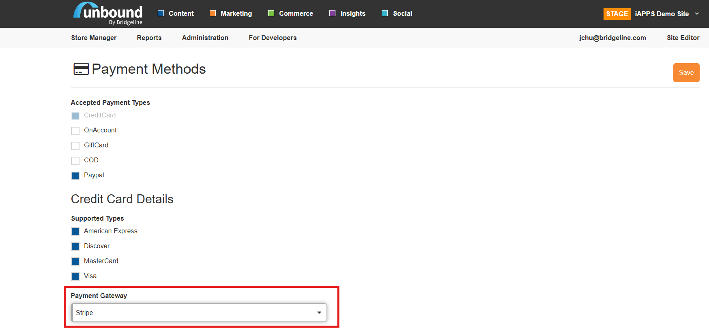Click the Credit Card Details heading

(x=122, y=199)
